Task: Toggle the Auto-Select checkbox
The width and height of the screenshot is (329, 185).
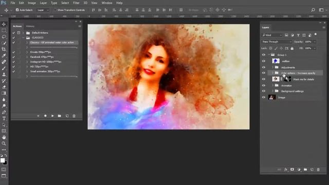Action: click(17, 10)
